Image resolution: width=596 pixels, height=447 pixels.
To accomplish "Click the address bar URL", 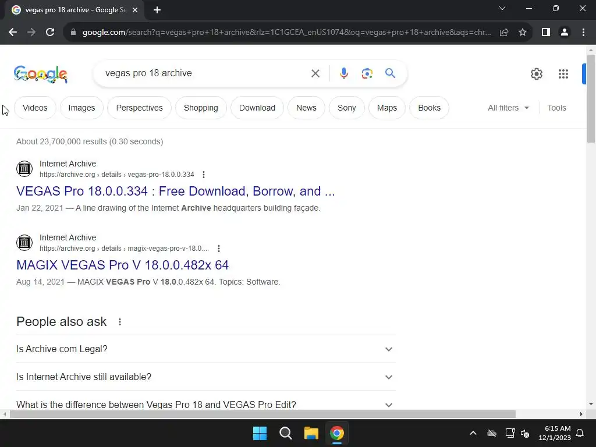I will point(286,33).
